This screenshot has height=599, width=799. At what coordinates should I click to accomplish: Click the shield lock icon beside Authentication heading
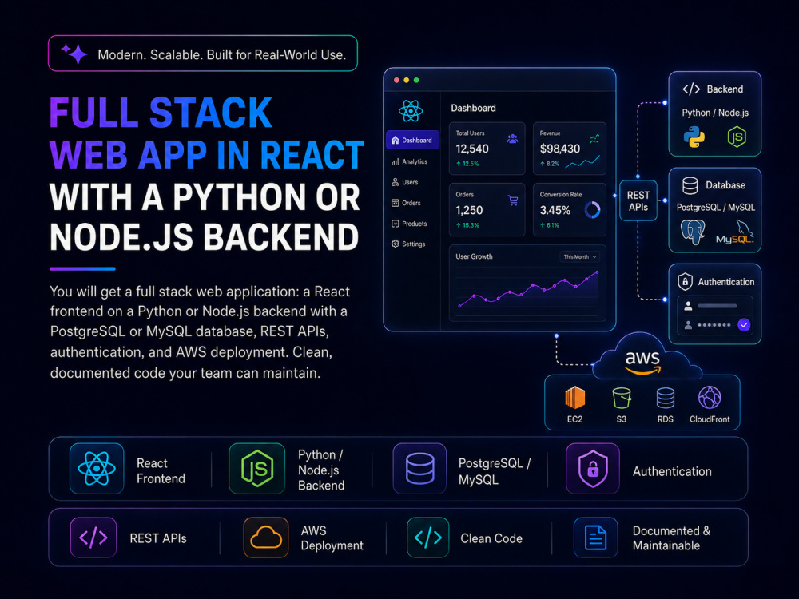click(x=685, y=281)
